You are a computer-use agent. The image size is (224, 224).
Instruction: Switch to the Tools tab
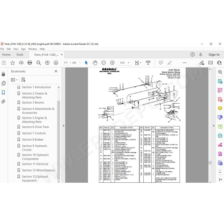(x=20, y=55)
